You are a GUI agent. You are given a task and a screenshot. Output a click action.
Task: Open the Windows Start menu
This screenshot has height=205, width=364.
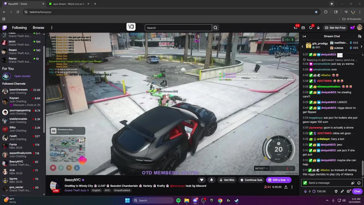point(127,200)
